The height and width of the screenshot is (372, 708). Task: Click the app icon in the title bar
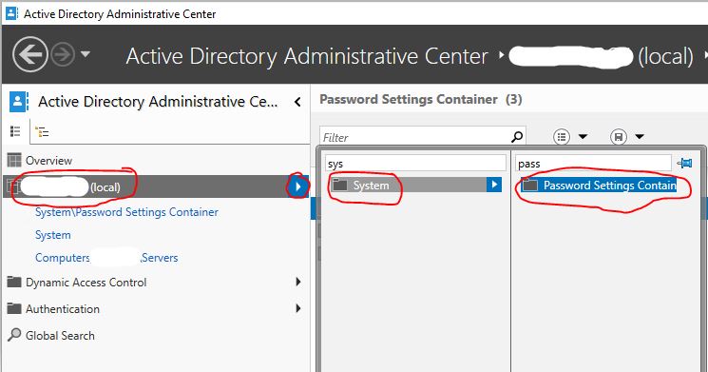[11, 13]
